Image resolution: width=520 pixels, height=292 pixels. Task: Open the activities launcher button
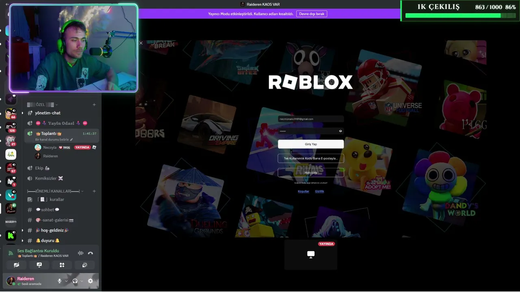coord(62,265)
